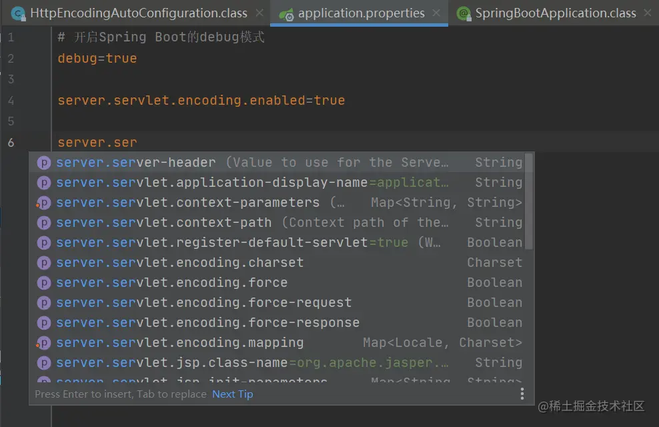Click property icon of server.servlet.context-parameters
Screen dimensions: 659x427
pos(44,203)
